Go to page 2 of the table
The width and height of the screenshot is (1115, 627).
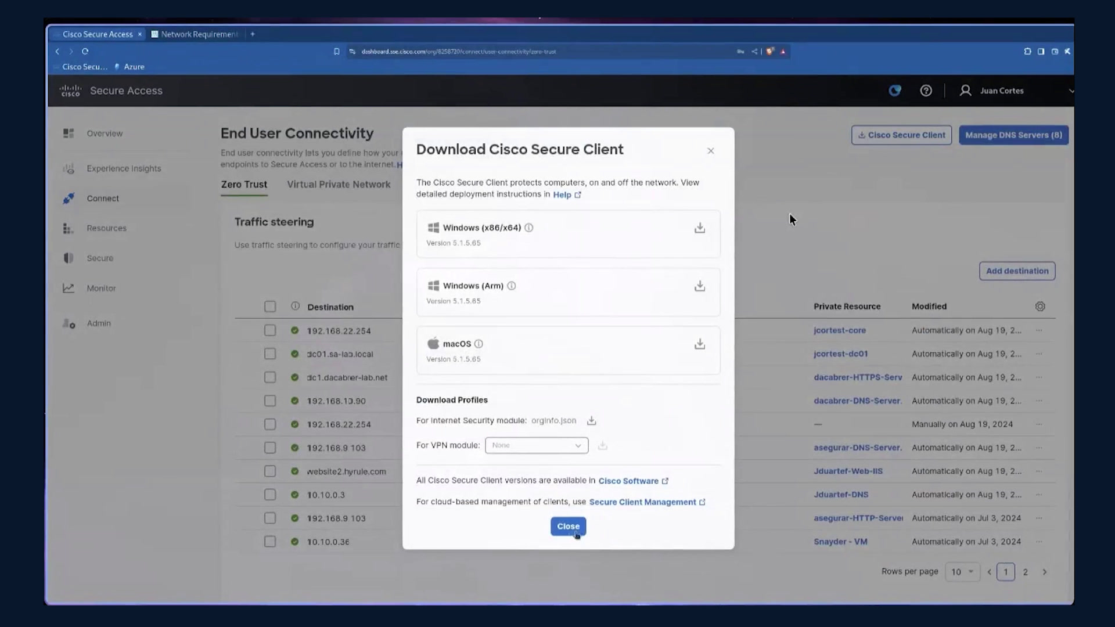pyautogui.click(x=1026, y=572)
